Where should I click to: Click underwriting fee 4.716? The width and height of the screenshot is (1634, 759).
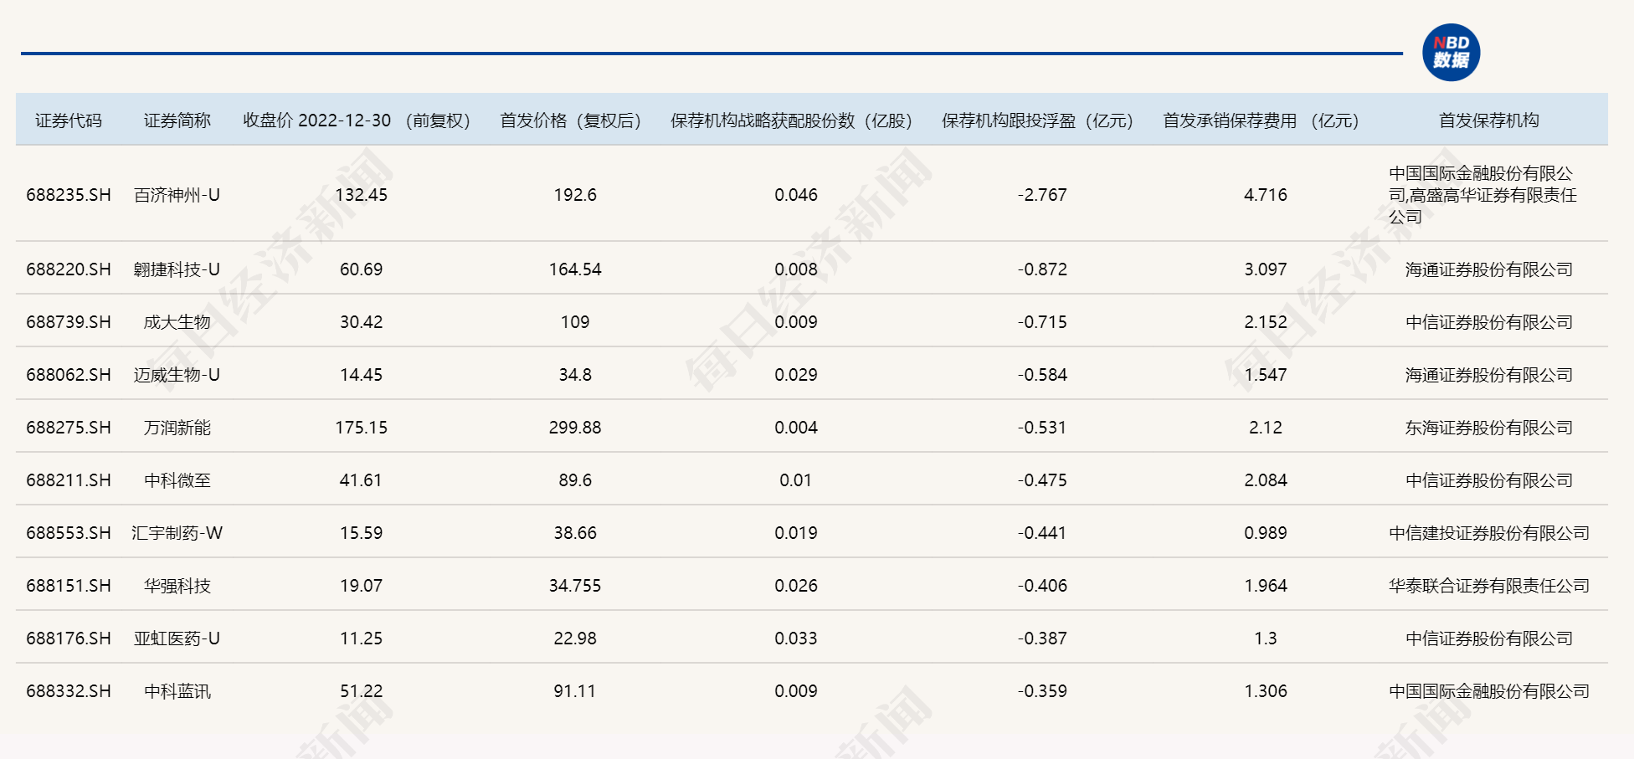1266,195
